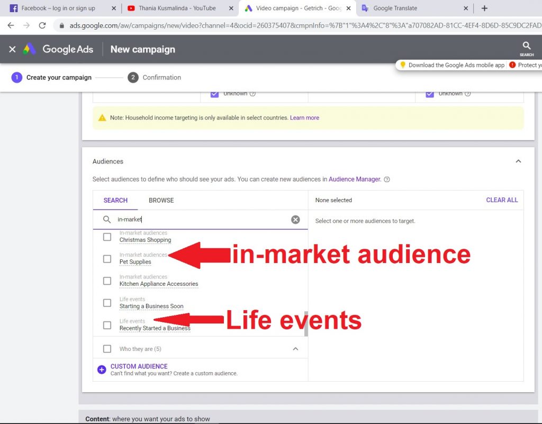The height and width of the screenshot is (424, 542).
Task: Collapse the Audiences section chevron
Action: tap(518, 161)
